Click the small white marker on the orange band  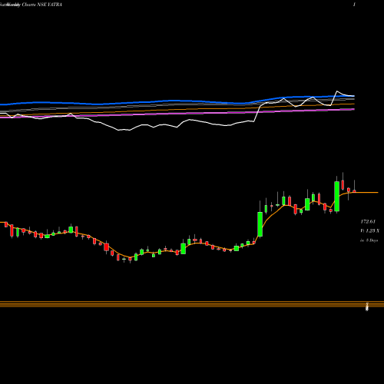point(367,306)
